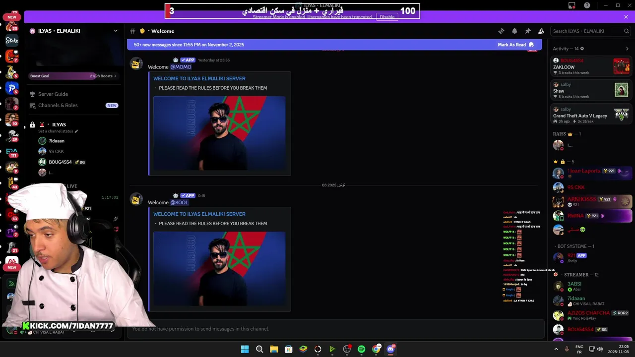The width and height of the screenshot is (635, 357).
Task: Expand the Activity panel chevron
Action: tap(627, 49)
